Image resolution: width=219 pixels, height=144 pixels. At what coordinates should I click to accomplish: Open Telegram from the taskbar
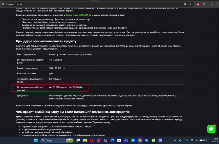pyautogui.click(x=147, y=140)
